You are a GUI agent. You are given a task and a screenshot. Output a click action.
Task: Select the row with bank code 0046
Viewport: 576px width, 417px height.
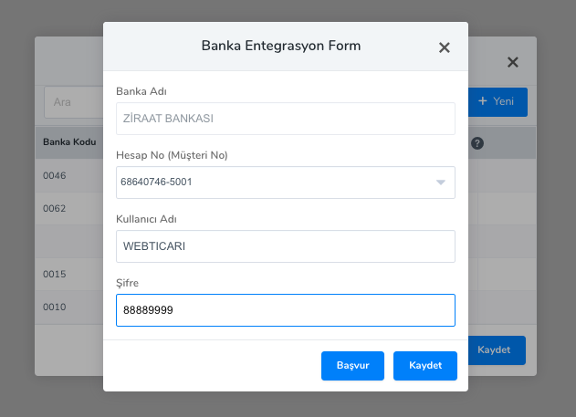pos(55,174)
